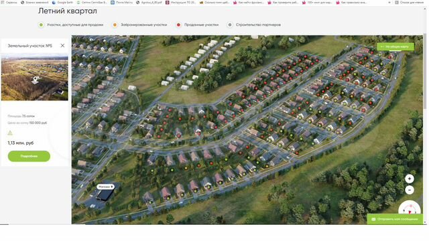This screenshot has height=241, width=429.
Task: Click the compass rotation control
Action: tap(410, 210)
